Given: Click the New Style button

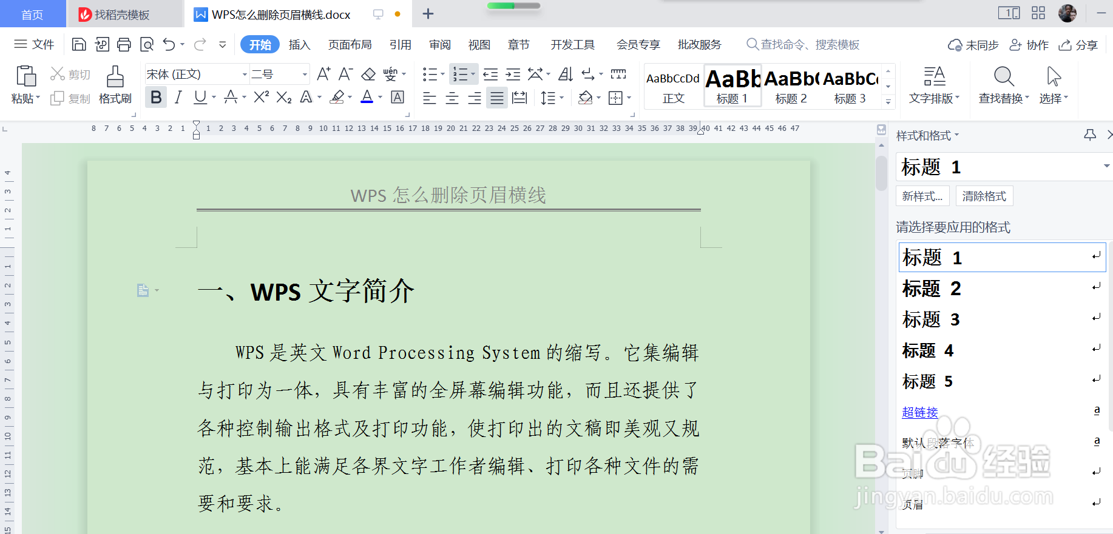Looking at the screenshot, I should (922, 196).
